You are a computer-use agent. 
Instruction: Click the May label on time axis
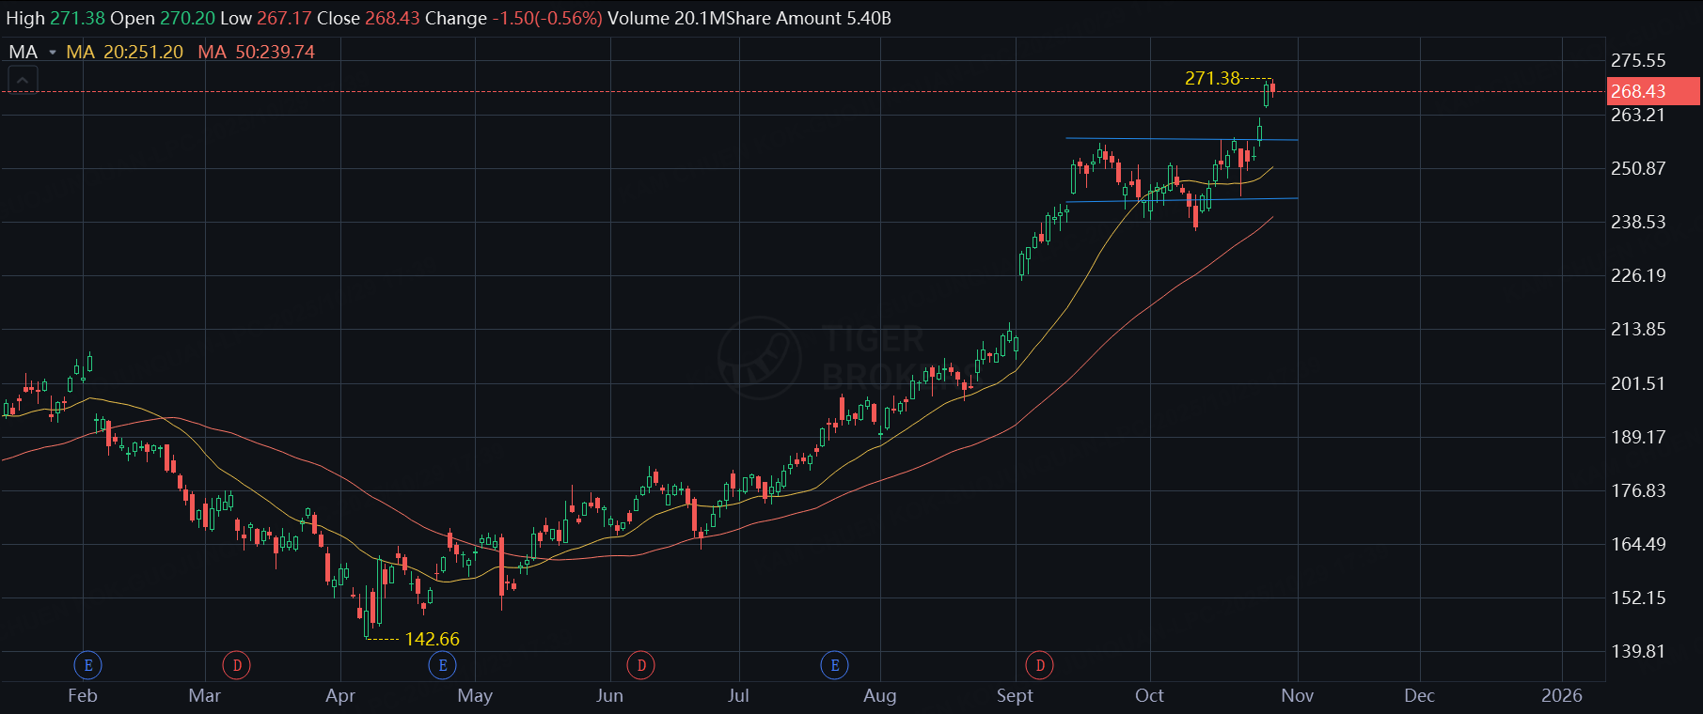475,696
